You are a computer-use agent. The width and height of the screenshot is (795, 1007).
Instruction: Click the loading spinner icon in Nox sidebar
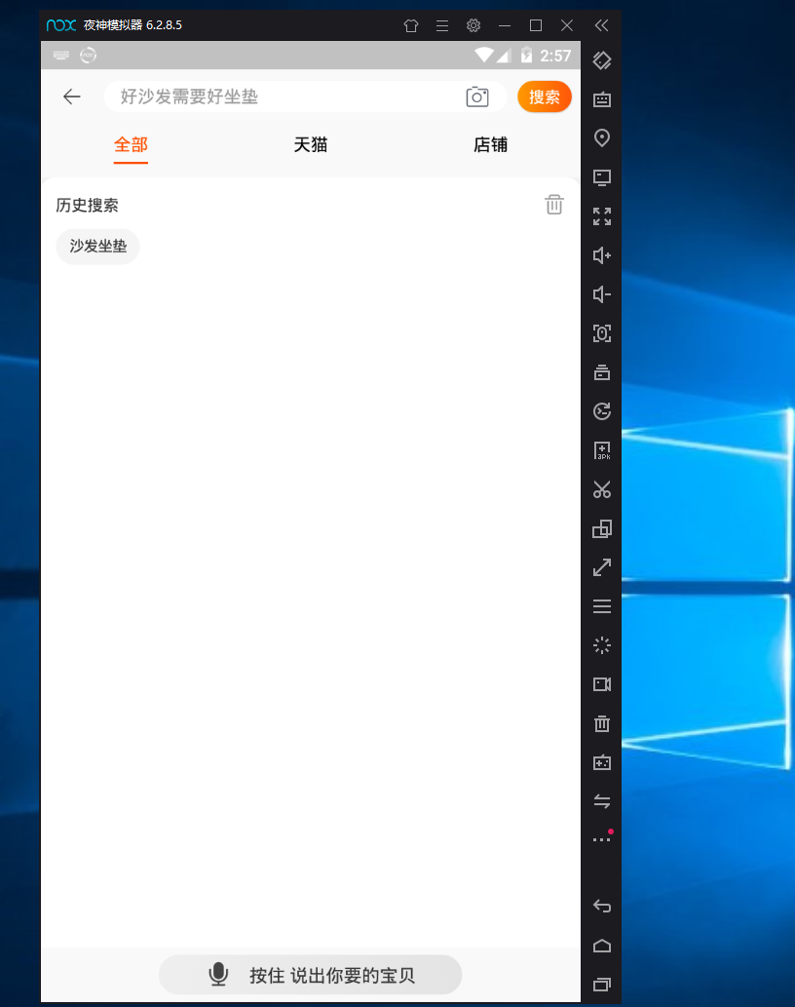click(x=602, y=645)
